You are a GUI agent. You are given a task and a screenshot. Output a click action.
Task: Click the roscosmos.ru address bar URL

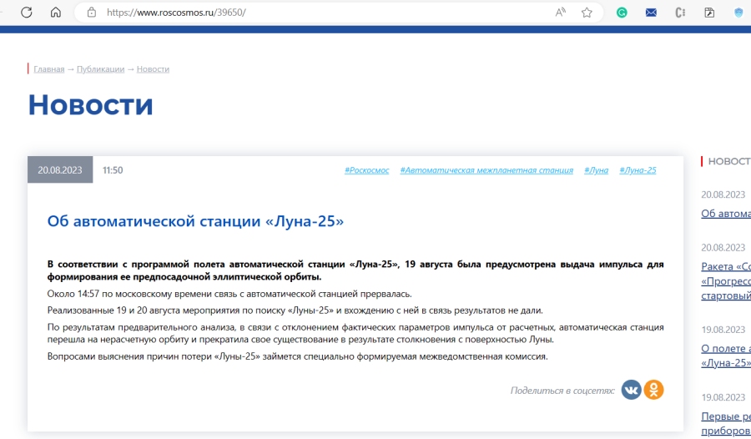coord(176,13)
